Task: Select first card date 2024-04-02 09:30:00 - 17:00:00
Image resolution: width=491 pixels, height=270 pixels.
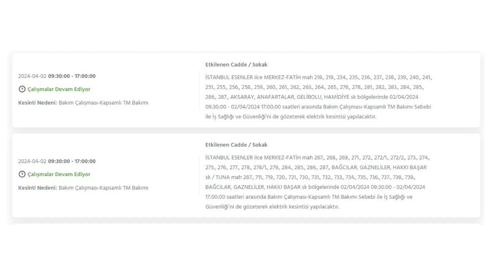Action: pyautogui.click(x=57, y=76)
